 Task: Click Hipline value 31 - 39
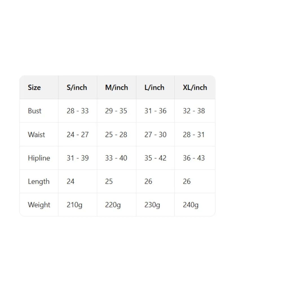coord(78,158)
